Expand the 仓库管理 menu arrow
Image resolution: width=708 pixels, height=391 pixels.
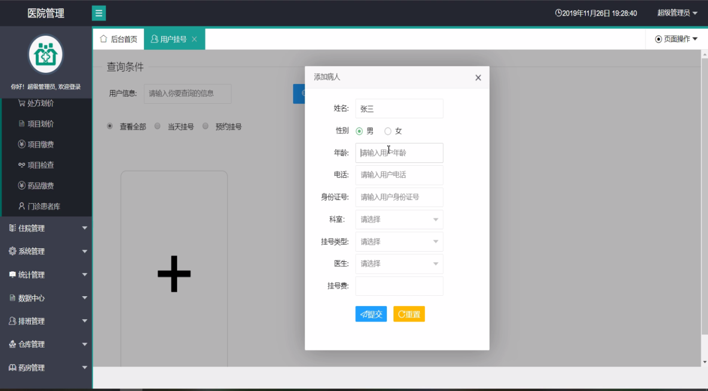pyautogui.click(x=84, y=345)
